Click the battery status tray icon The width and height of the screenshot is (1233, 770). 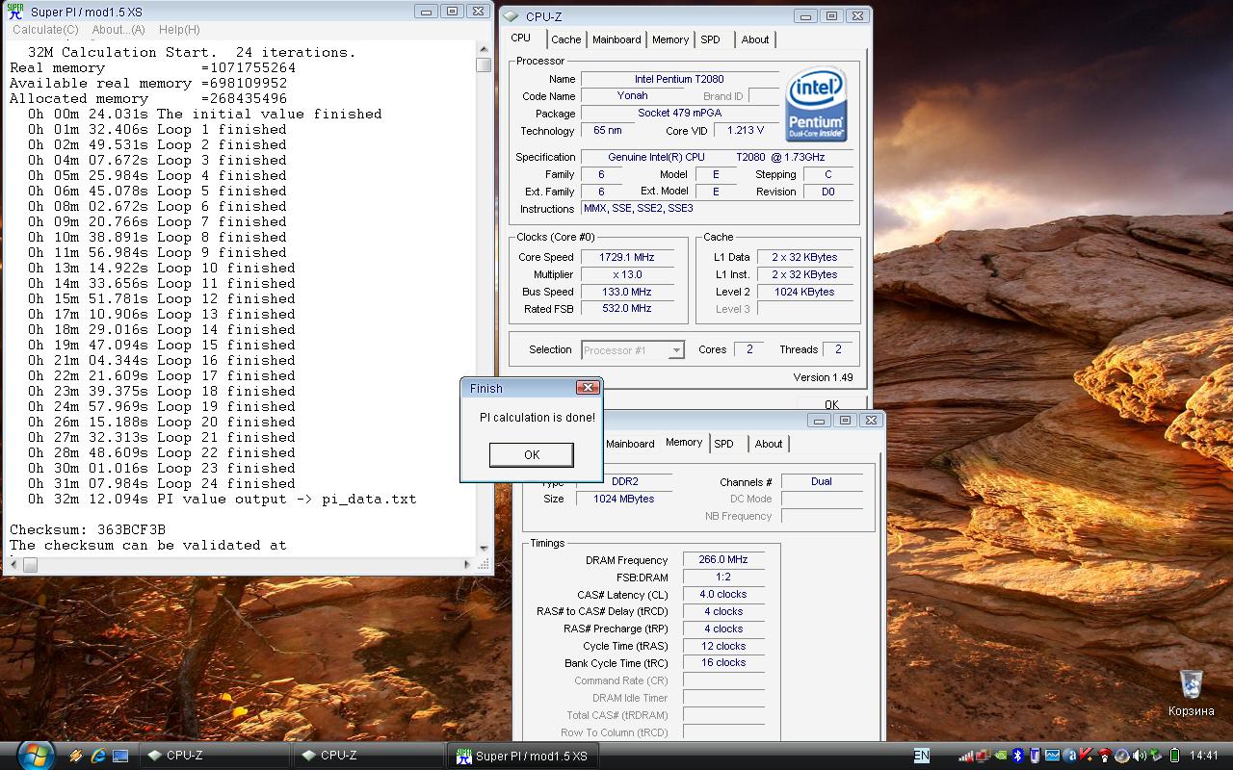point(1174,756)
